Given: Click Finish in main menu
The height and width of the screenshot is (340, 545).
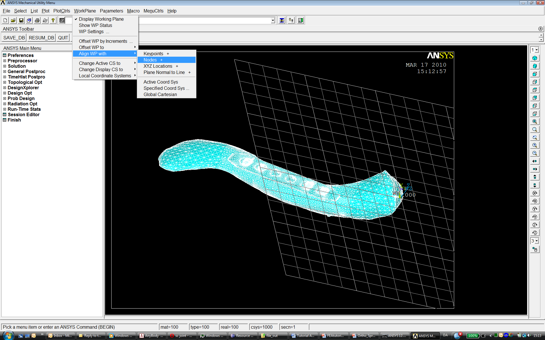Looking at the screenshot, I should pyautogui.click(x=14, y=120).
